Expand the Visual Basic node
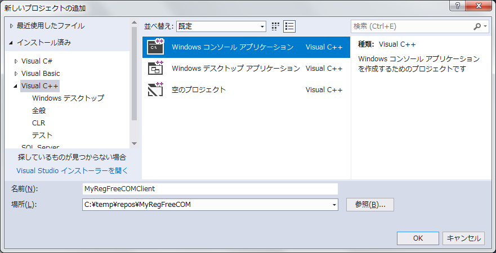Image resolution: width=496 pixels, height=253 pixels. pos(16,74)
